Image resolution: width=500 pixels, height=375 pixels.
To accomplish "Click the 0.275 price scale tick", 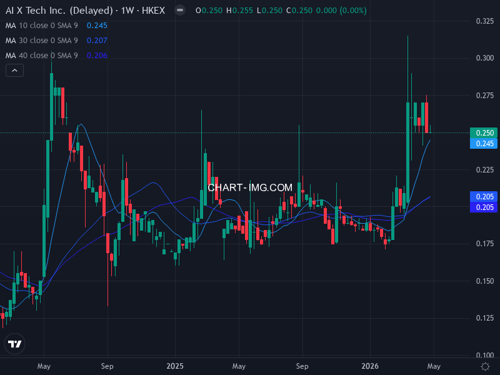I will pos(485,96).
